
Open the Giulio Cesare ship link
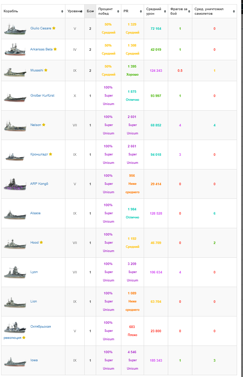click(41, 28)
